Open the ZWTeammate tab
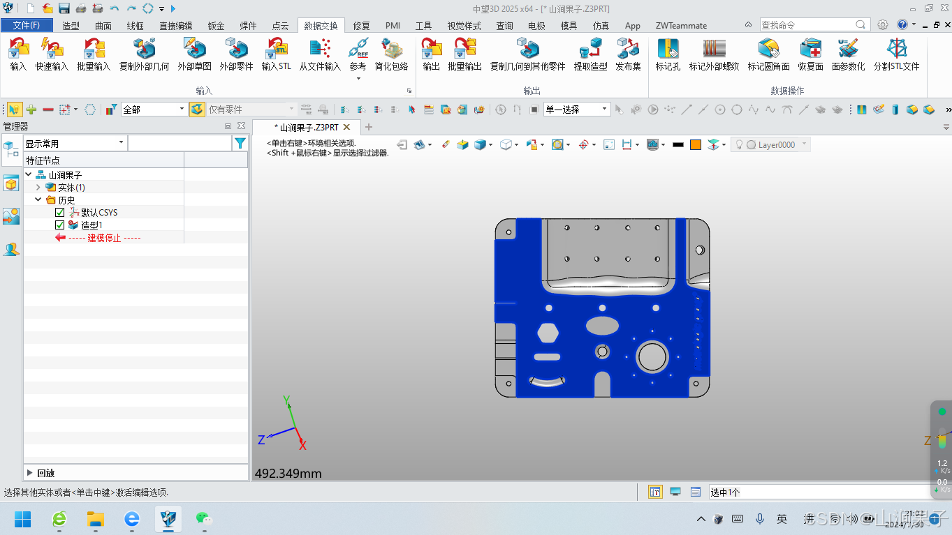The height and width of the screenshot is (535, 952). coord(681,25)
